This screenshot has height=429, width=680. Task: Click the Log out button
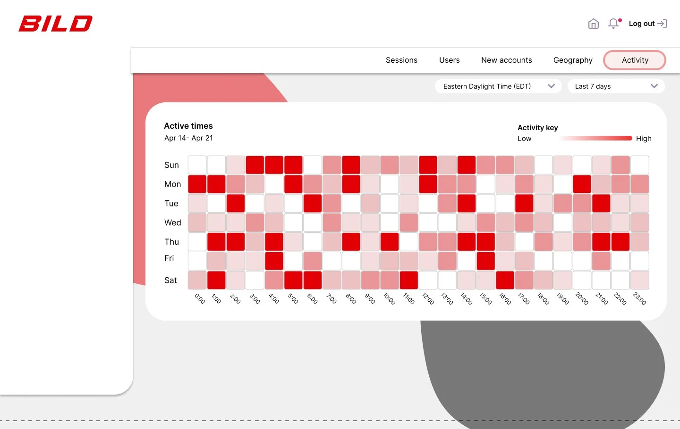click(648, 24)
